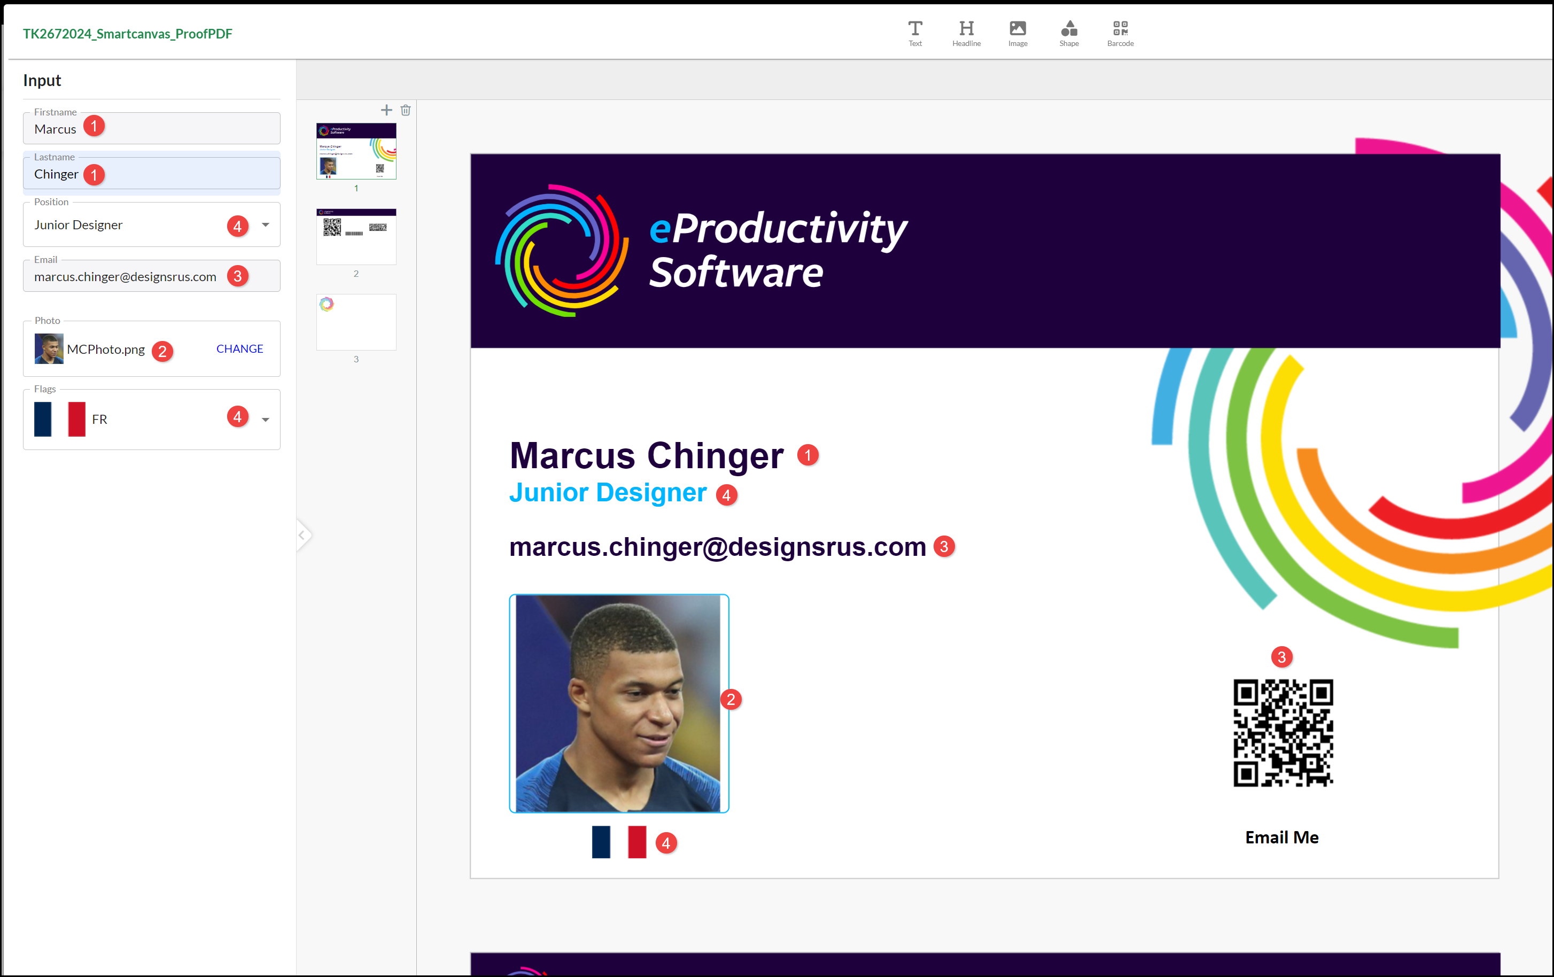Collapse the Input panel with chevron handle
Screen dimensions: 1554x977
302,535
